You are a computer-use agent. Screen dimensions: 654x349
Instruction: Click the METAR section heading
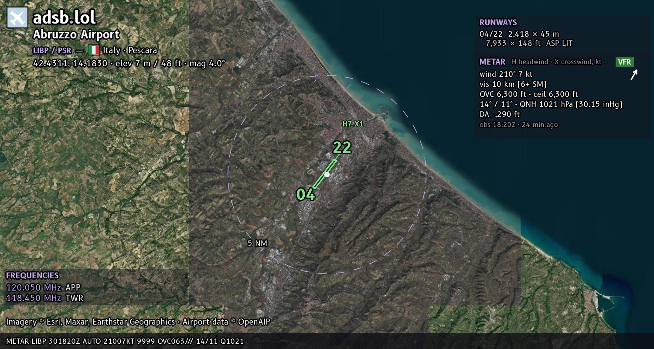[493, 62]
